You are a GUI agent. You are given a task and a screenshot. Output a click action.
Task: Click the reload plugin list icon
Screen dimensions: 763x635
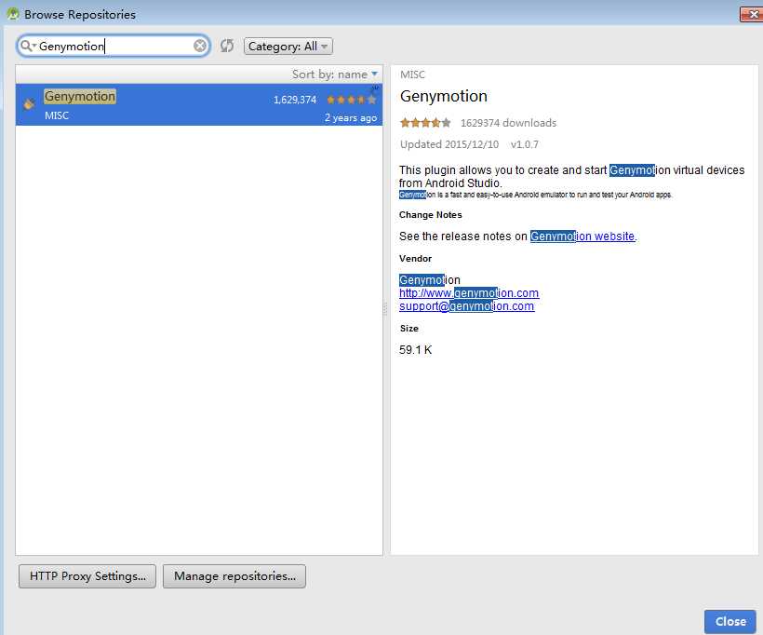pyautogui.click(x=227, y=46)
